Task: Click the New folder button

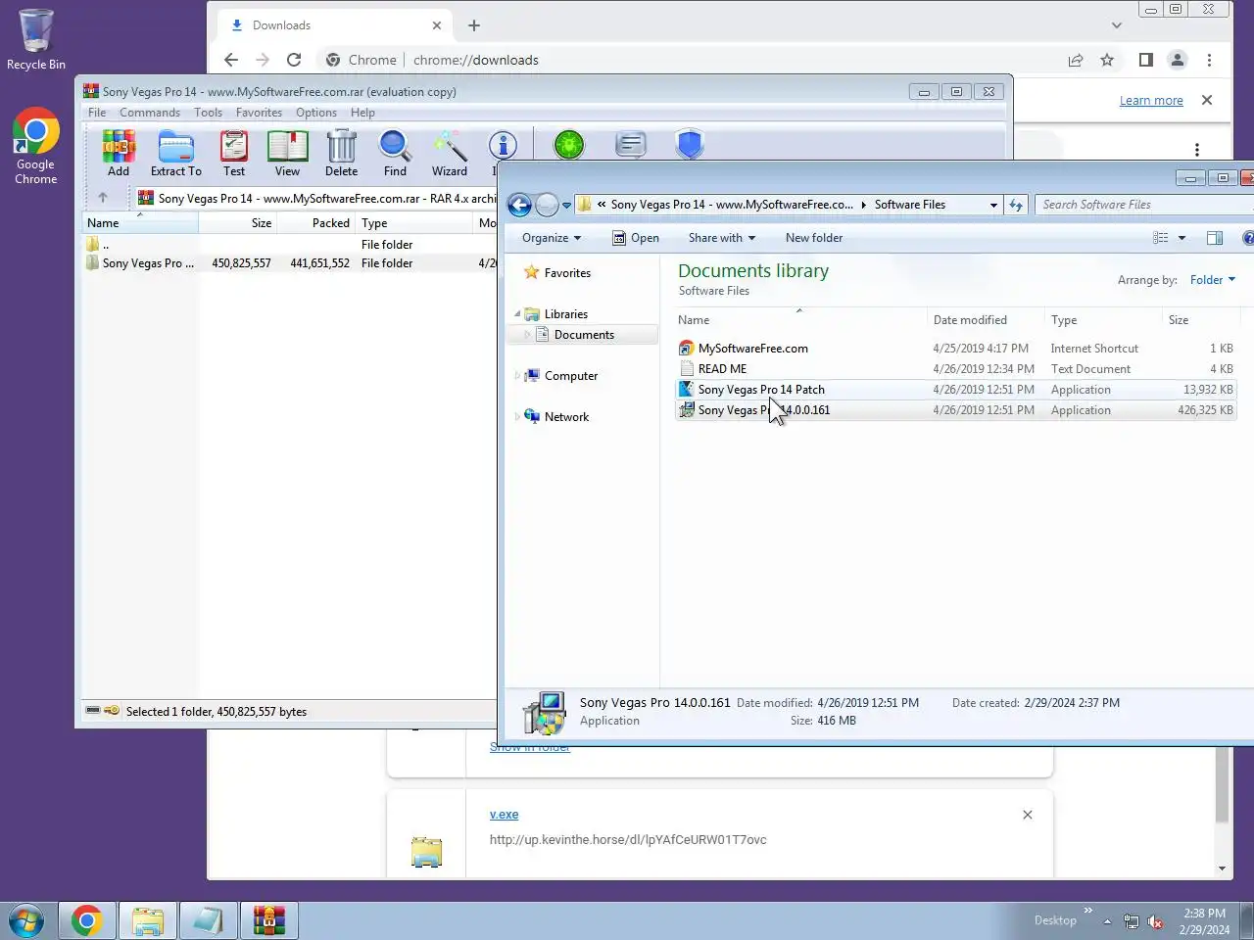Action: click(814, 238)
